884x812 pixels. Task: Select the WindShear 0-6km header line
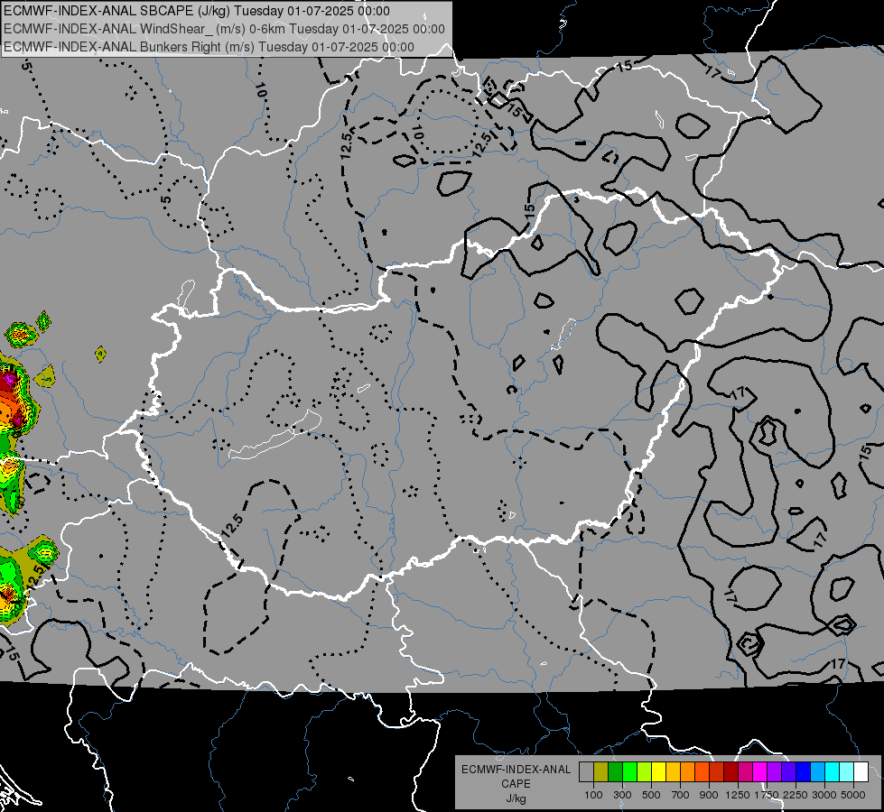point(224,29)
